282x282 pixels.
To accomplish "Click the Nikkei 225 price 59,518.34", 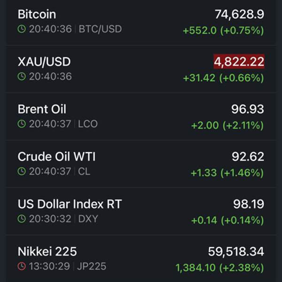I will click(x=236, y=252).
